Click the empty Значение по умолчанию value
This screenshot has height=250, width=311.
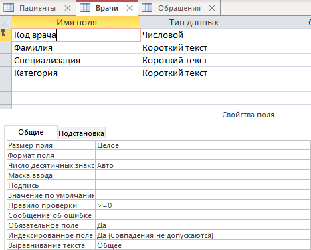point(203,195)
